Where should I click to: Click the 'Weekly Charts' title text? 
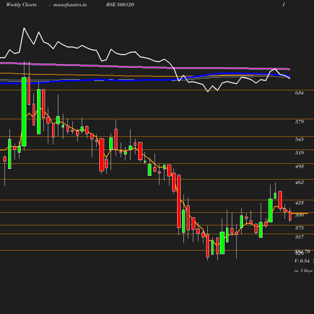click(21, 5)
